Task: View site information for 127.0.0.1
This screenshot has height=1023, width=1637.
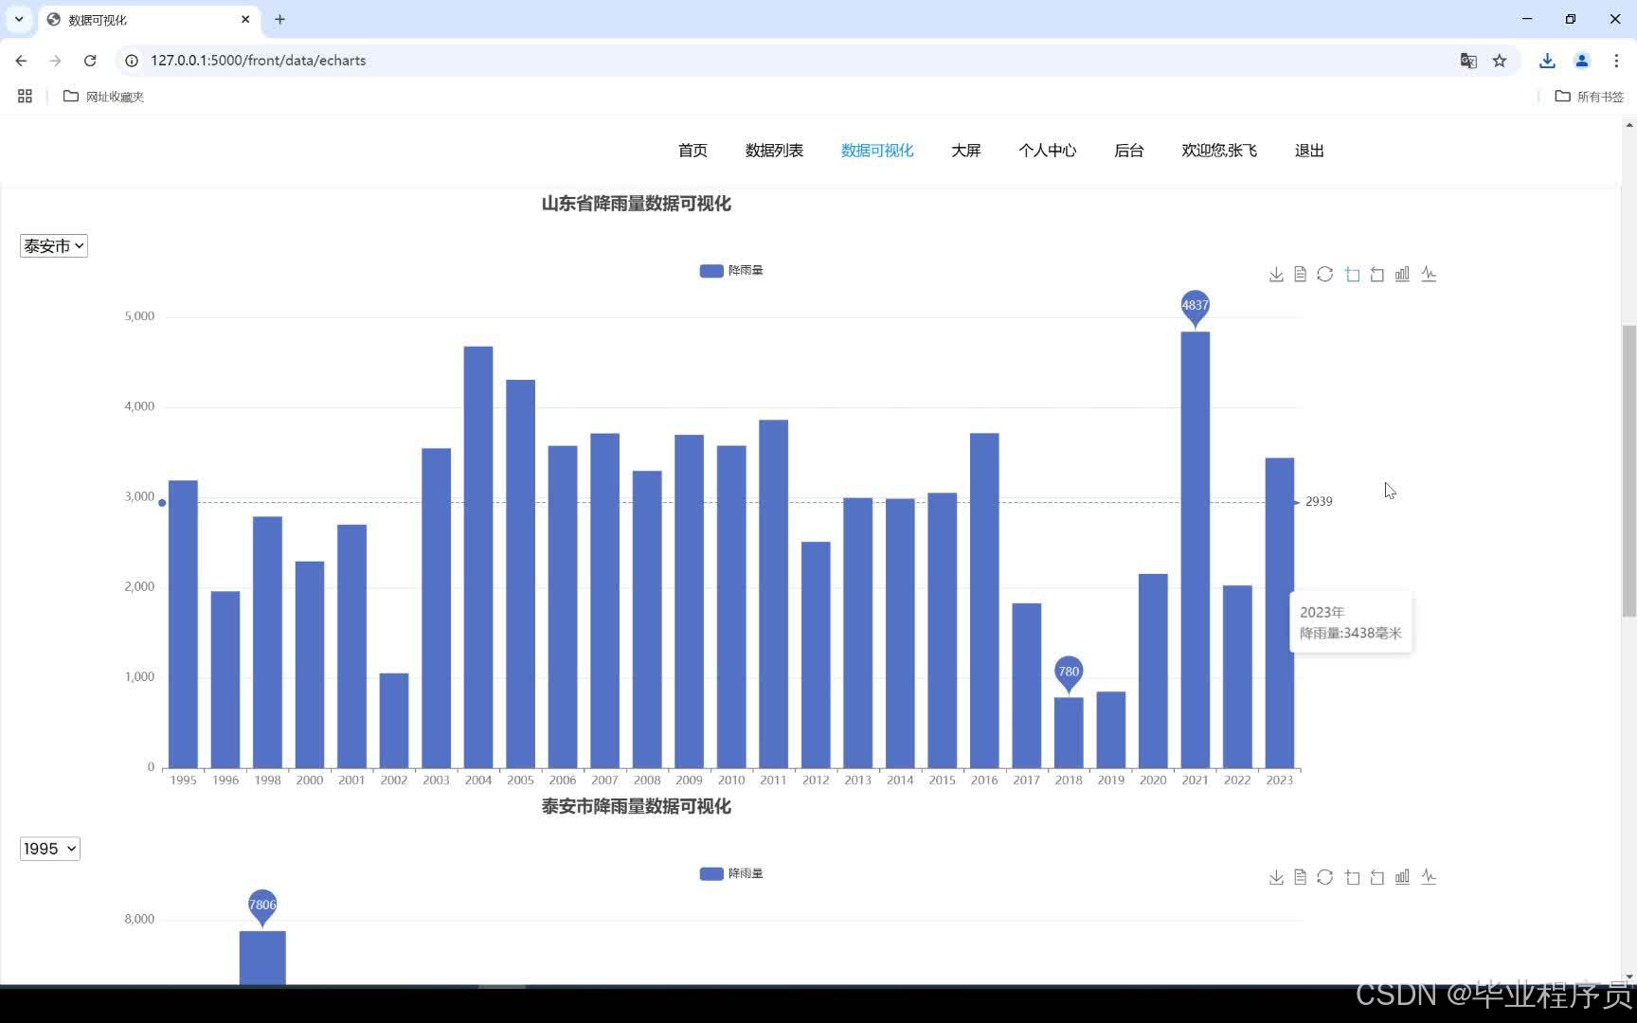Action: [132, 61]
